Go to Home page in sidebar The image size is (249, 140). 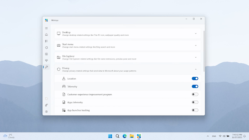pos(46,35)
